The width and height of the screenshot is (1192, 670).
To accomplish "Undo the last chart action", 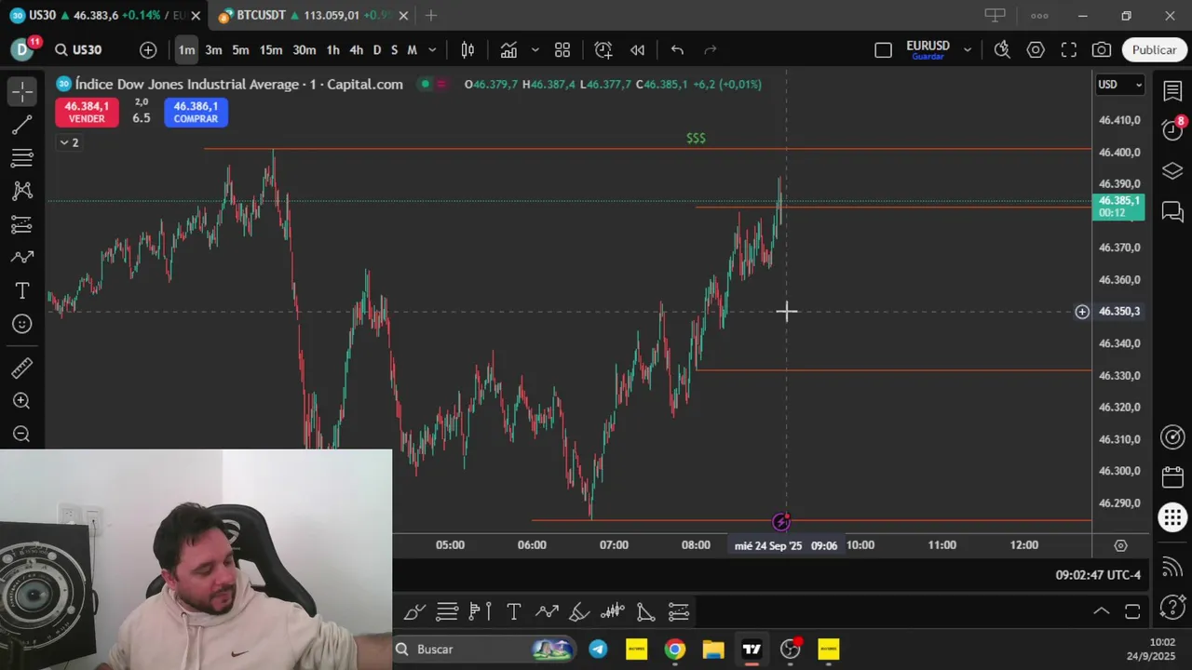I will coord(677,50).
